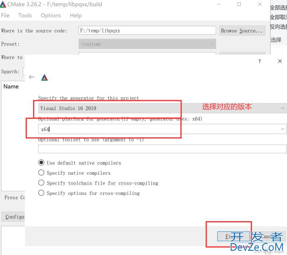Click the source code path field

click(x=147, y=31)
